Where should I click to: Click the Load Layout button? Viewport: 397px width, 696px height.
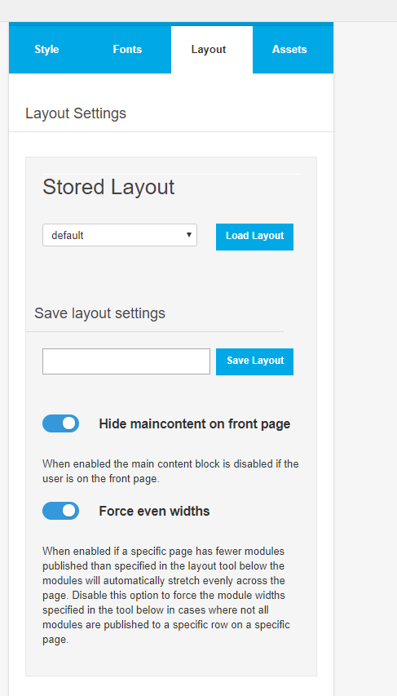click(x=254, y=237)
